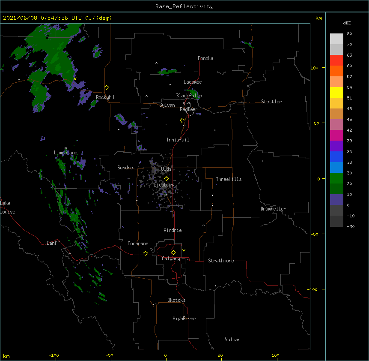Select the Olds label
The image size is (369, 361).
click(166, 169)
